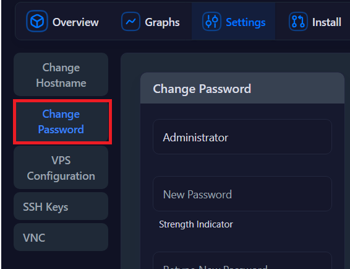Click the Administrator username field
Image resolution: width=350 pixels, height=269 pixels.
pos(242,137)
